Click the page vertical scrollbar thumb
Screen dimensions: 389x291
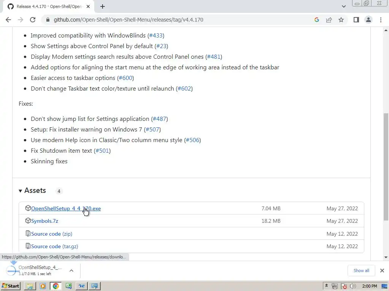tap(386, 167)
